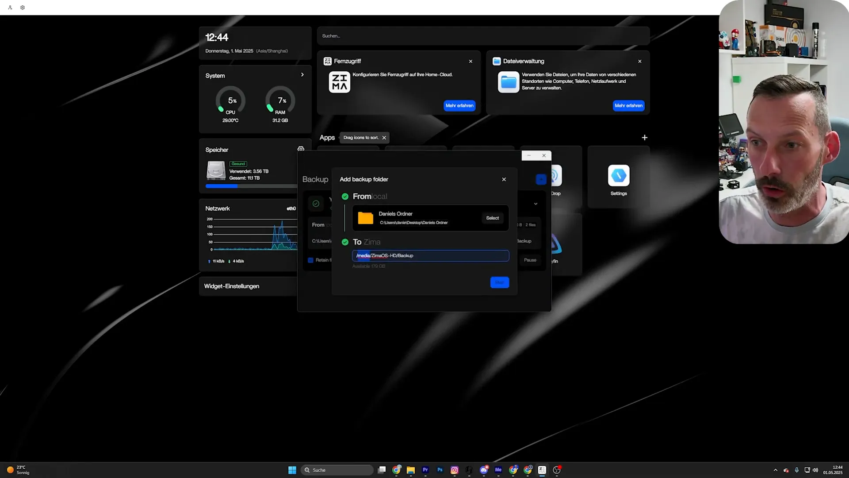
Task: Open Instagram from the taskbar
Action: 455,470
